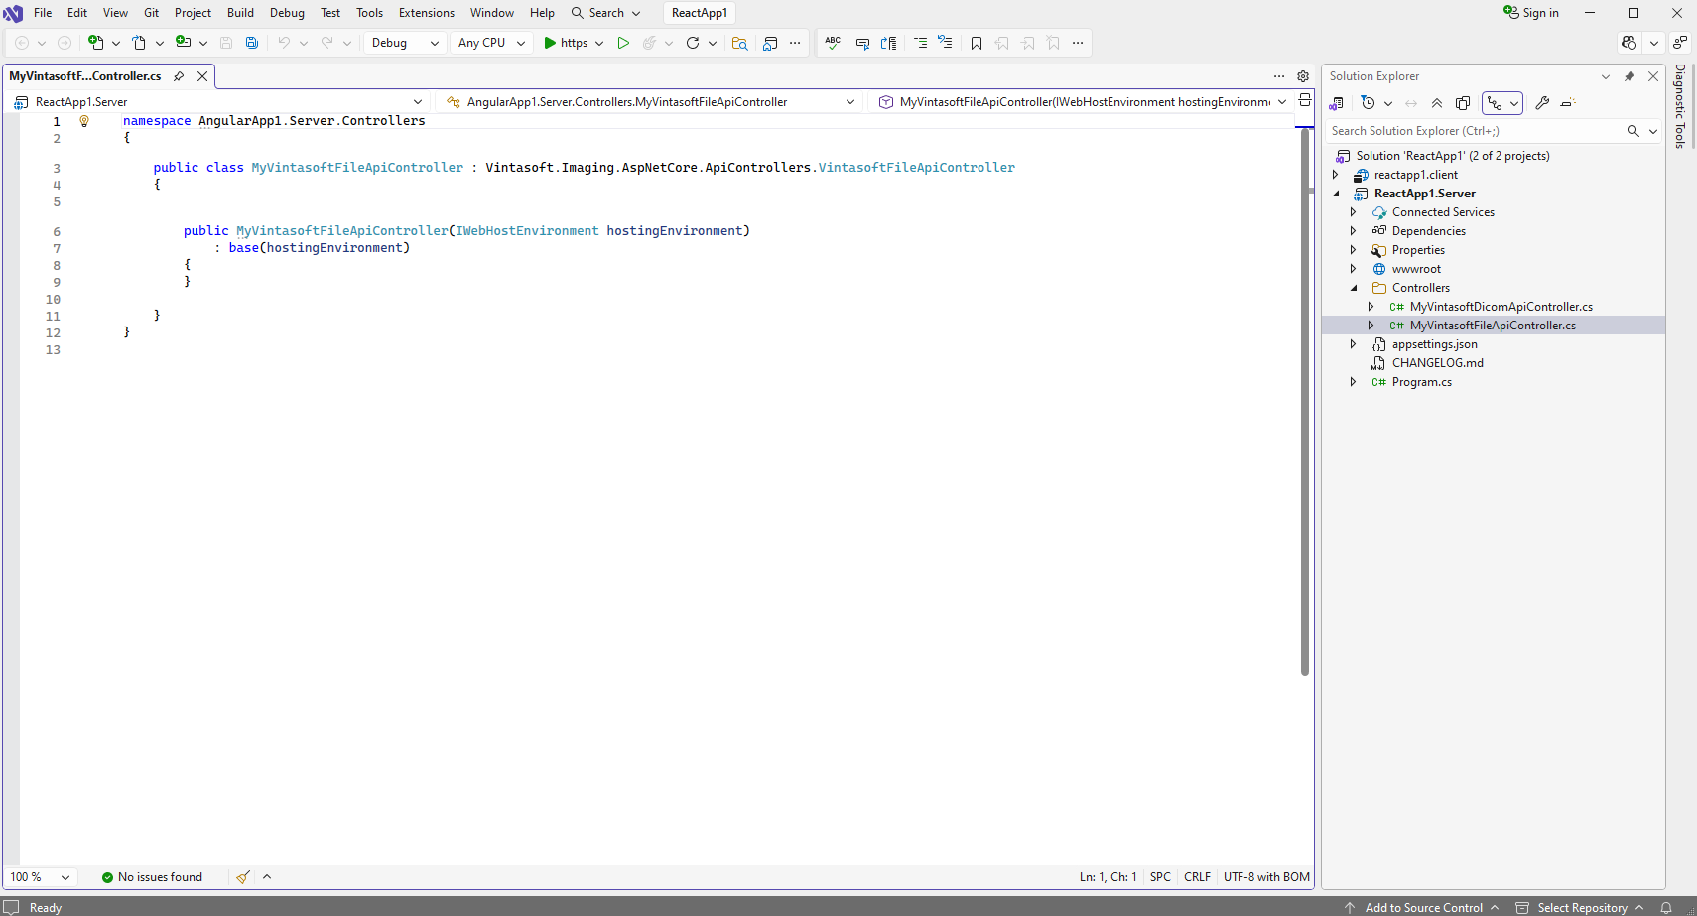Click the editor settings gear icon
1697x916 pixels.
tap(1303, 76)
